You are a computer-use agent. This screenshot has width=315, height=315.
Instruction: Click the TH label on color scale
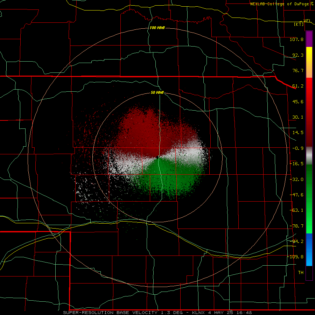pos(301,273)
